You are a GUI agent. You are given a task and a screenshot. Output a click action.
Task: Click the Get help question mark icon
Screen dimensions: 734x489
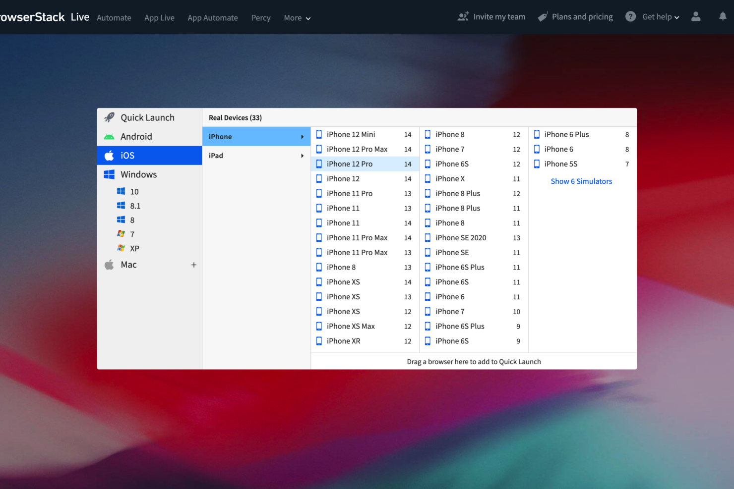[630, 16]
